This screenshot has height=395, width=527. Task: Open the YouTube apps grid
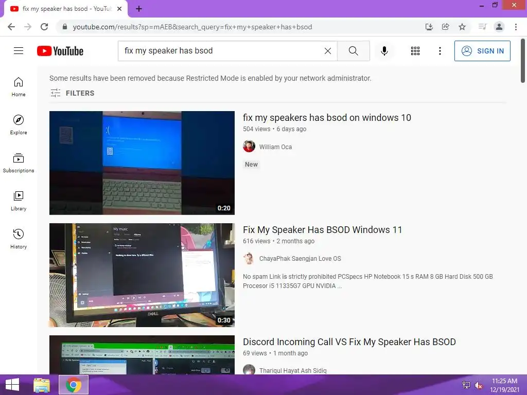coord(415,51)
